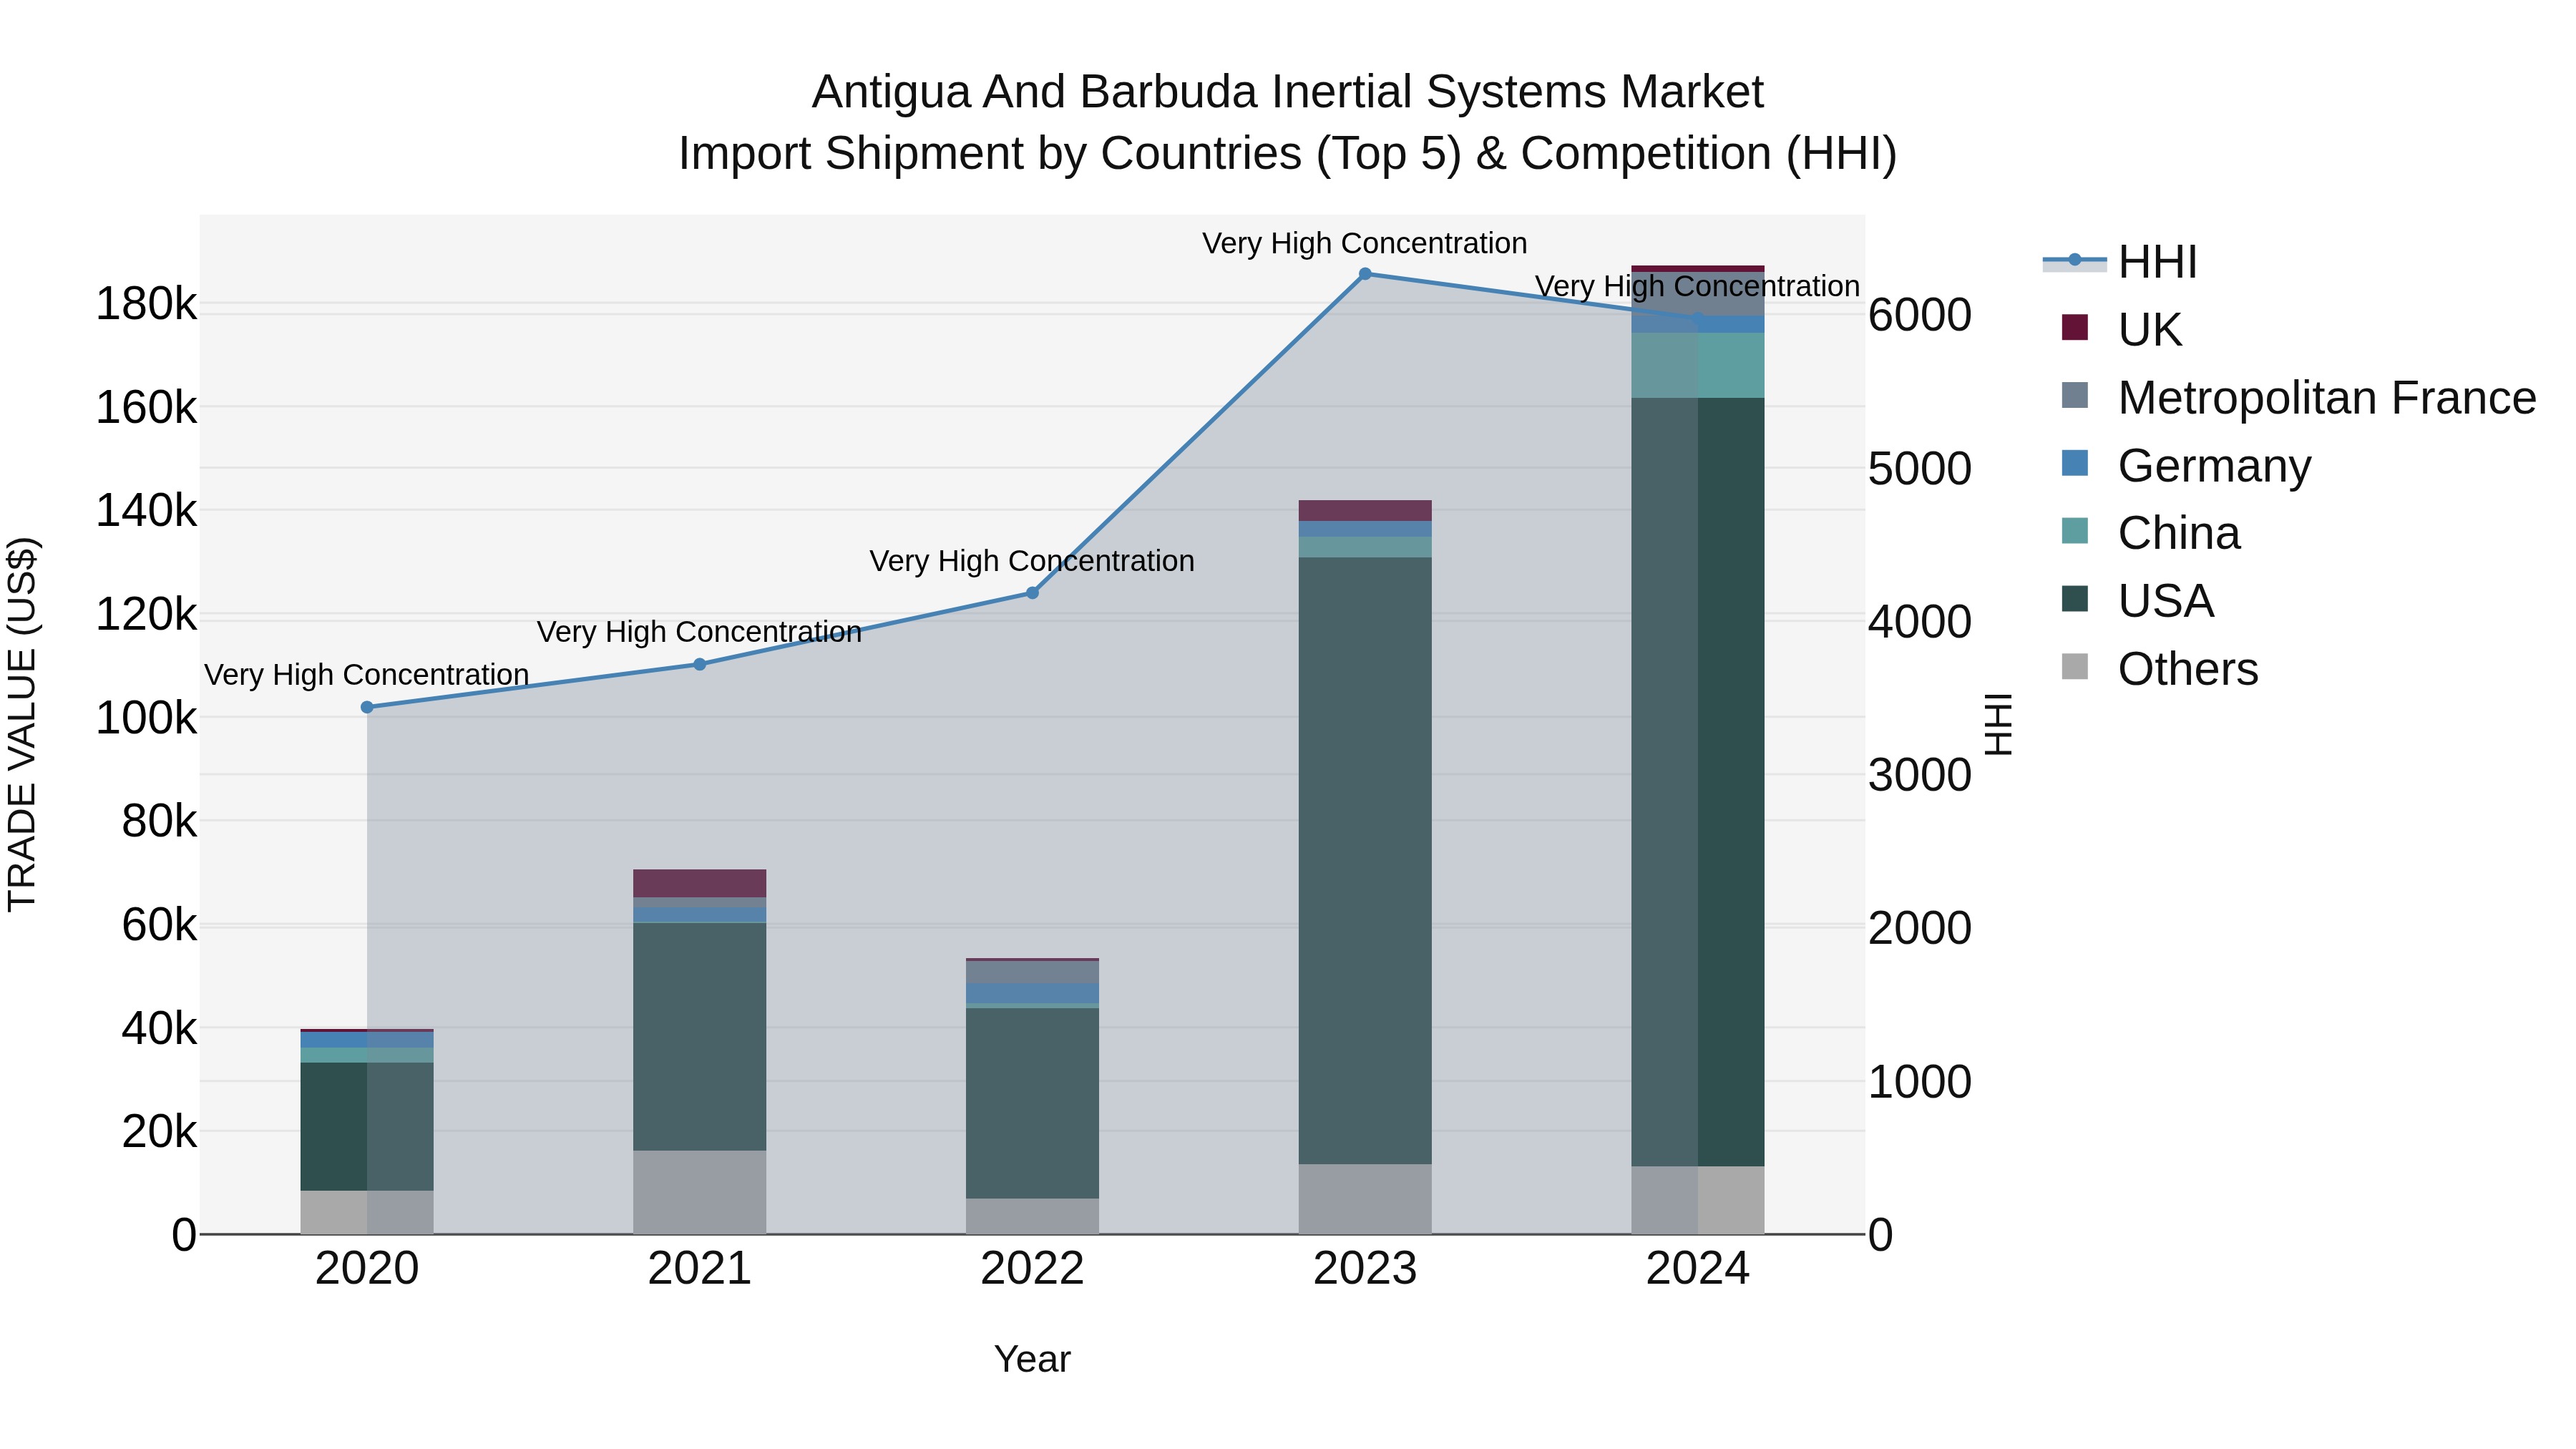
Task: Click the 2024 HHI data point
Action: click(1698, 318)
